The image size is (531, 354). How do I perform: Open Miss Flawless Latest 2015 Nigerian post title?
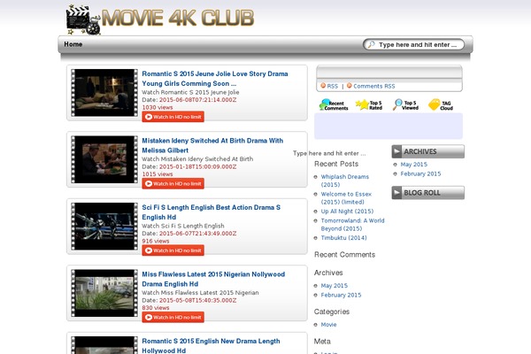click(213, 279)
